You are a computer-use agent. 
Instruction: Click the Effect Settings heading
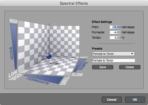click(102, 22)
